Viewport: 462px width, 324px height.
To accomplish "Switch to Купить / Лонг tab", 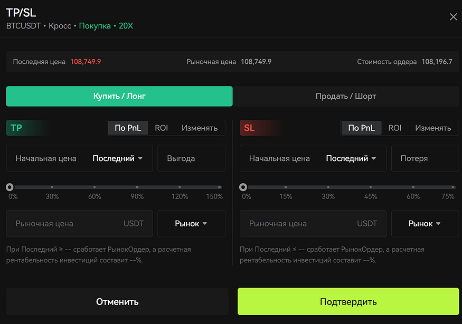I will tap(119, 96).
